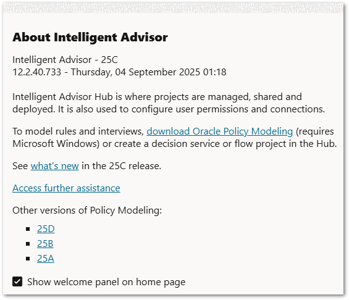This screenshot has width=349, height=300.
Task: Untick the Show welcome panel checkbox
Action: click(x=17, y=281)
